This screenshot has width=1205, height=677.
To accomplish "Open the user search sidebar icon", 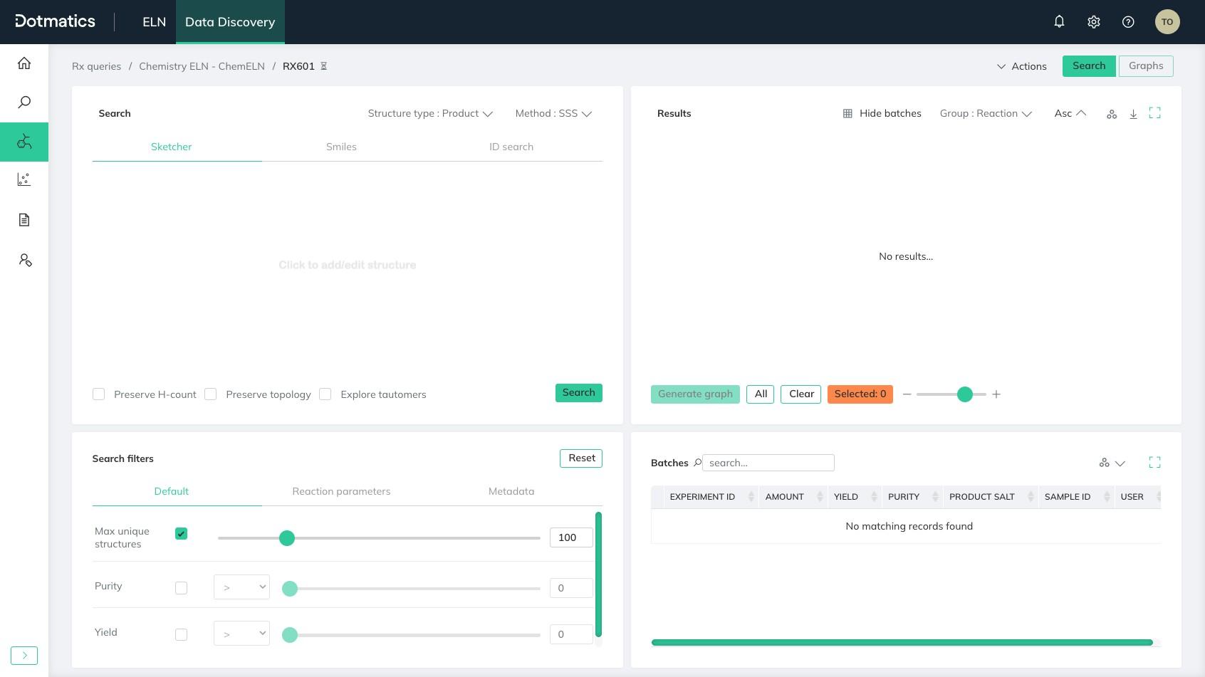I will (x=25, y=260).
